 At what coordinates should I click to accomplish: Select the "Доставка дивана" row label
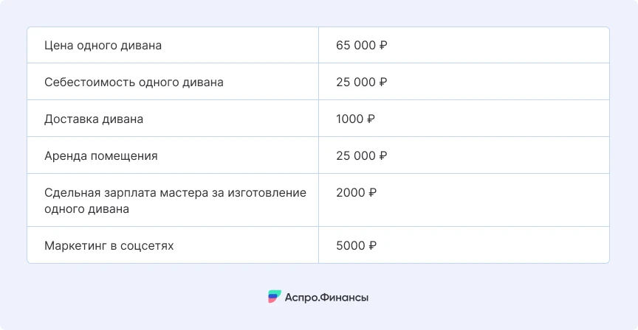tap(94, 119)
